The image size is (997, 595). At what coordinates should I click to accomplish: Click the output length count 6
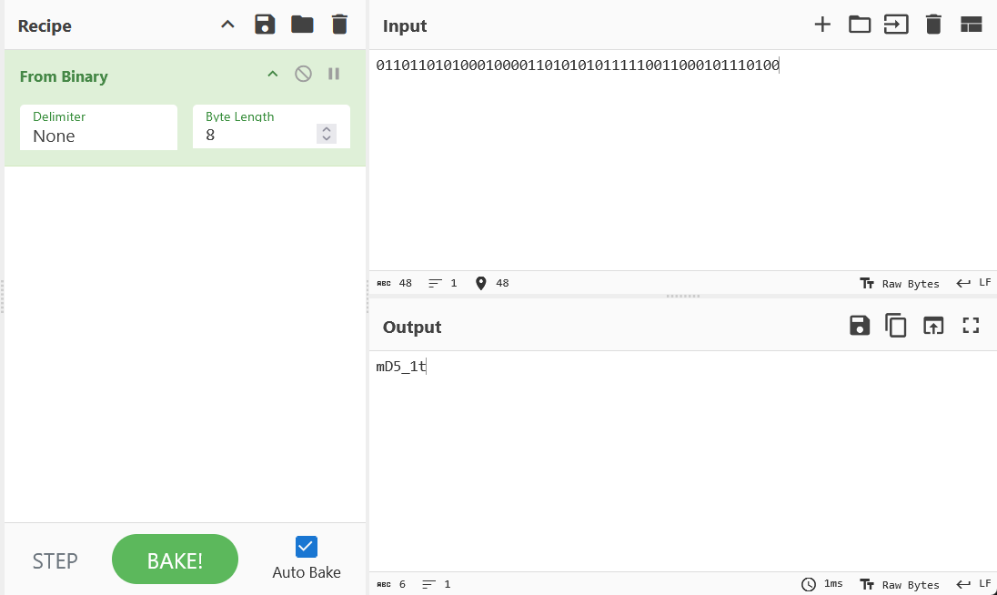(x=402, y=584)
